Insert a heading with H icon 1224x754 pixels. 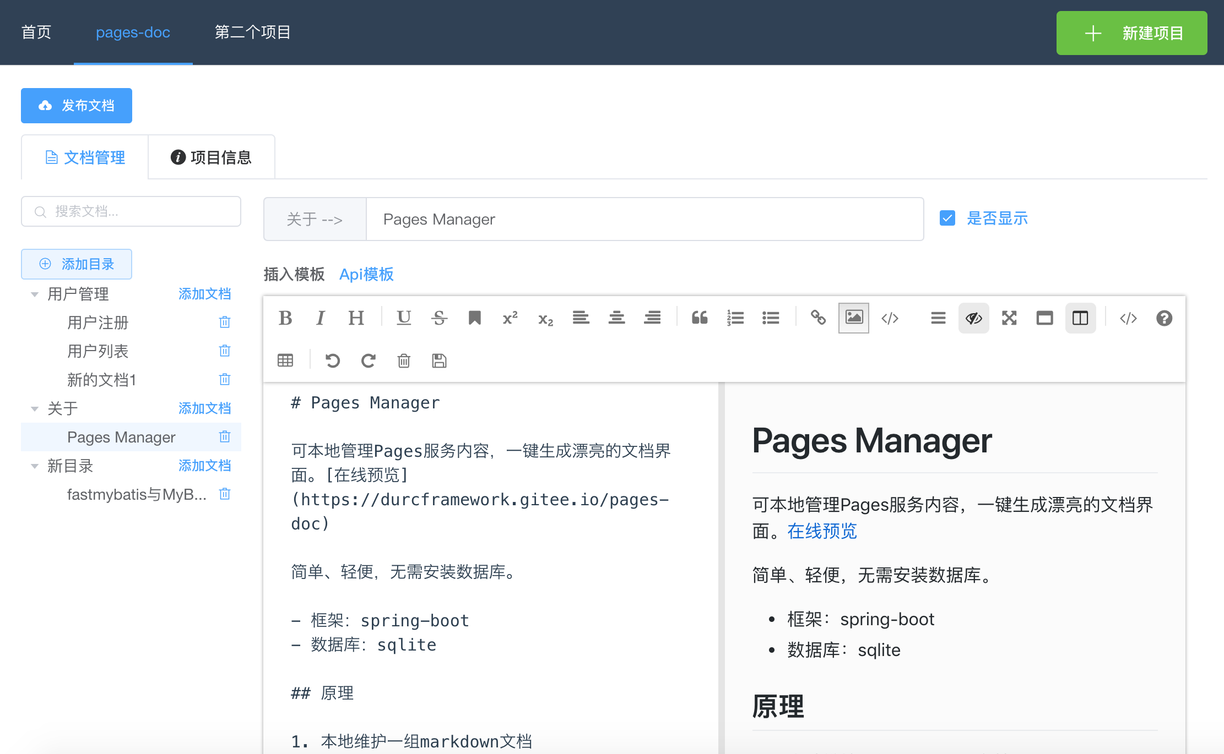pyautogui.click(x=356, y=318)
